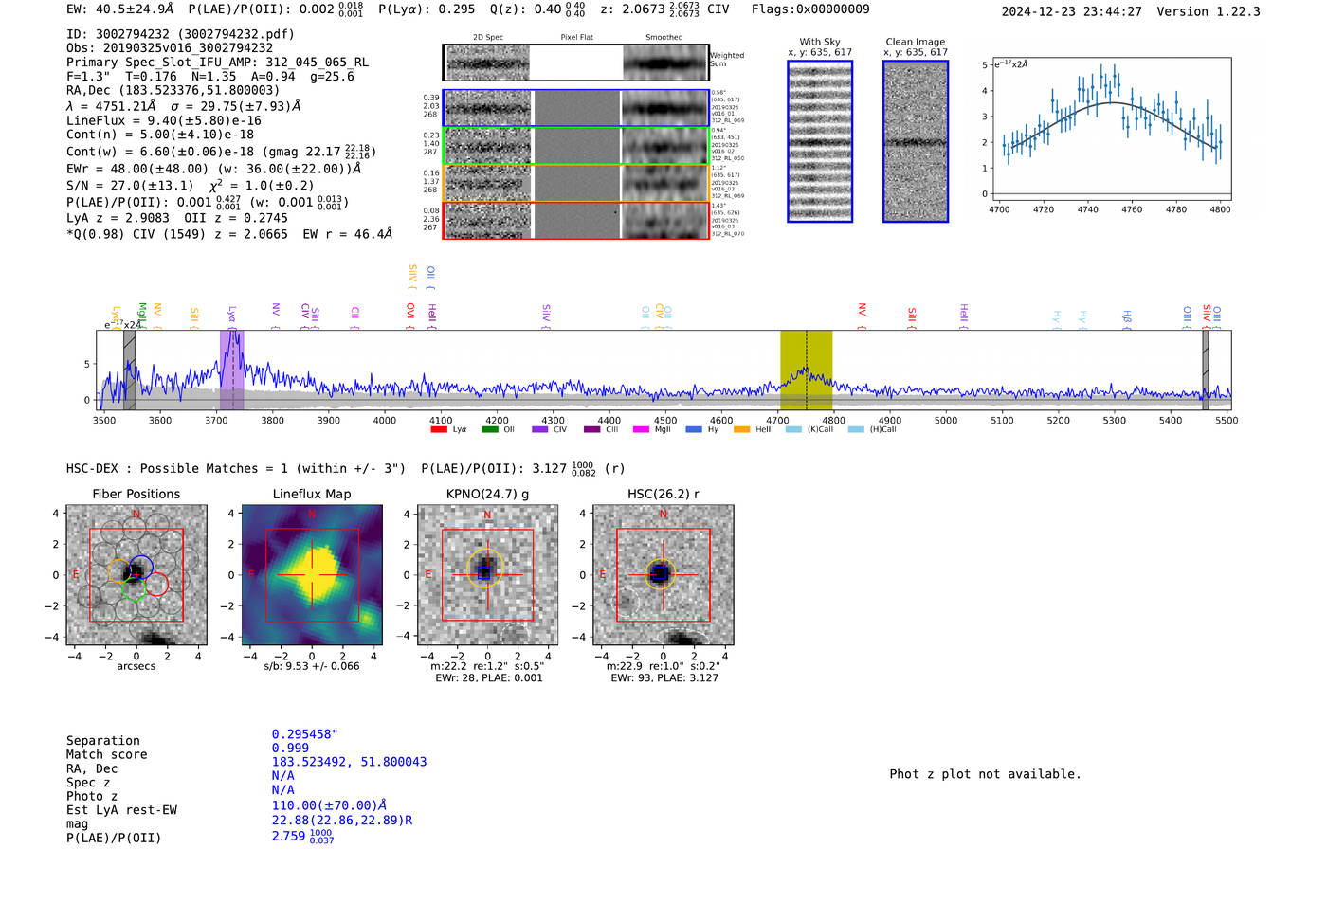Click the ID: 3002794232 text

pos(180,34)
